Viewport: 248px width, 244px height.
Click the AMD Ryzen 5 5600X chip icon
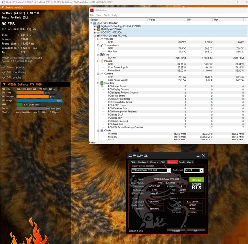pyautogui.click(x=98, y=29)
